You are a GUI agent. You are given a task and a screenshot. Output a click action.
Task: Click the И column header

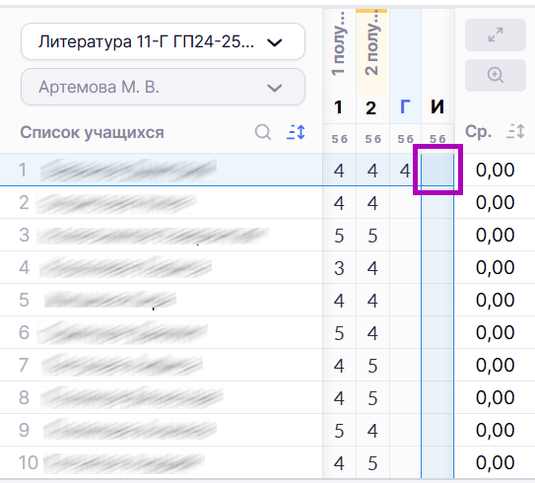(437, 107)
